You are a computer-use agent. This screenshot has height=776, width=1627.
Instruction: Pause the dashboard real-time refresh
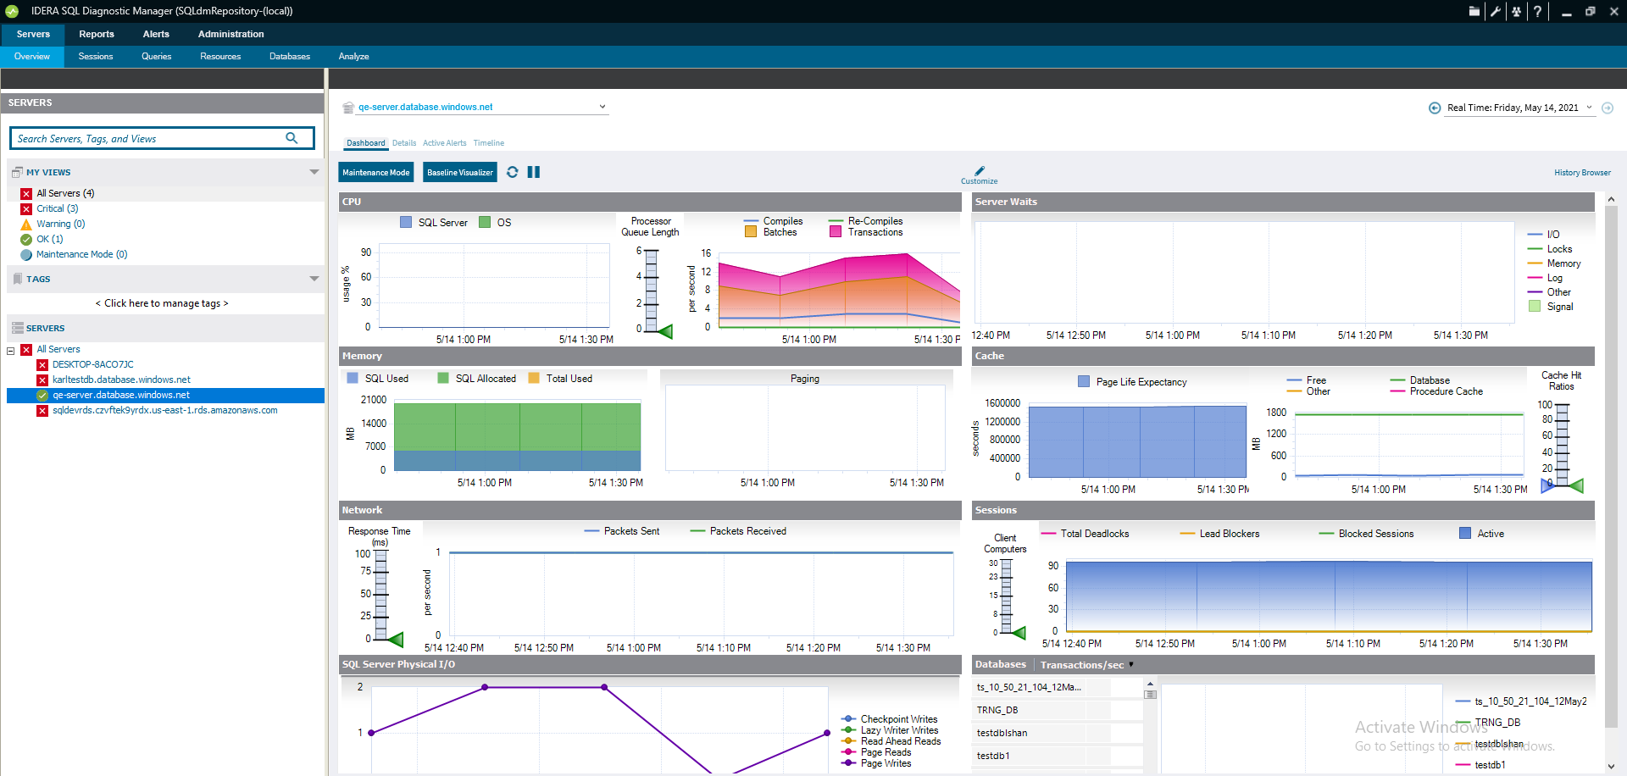point(534,172)
